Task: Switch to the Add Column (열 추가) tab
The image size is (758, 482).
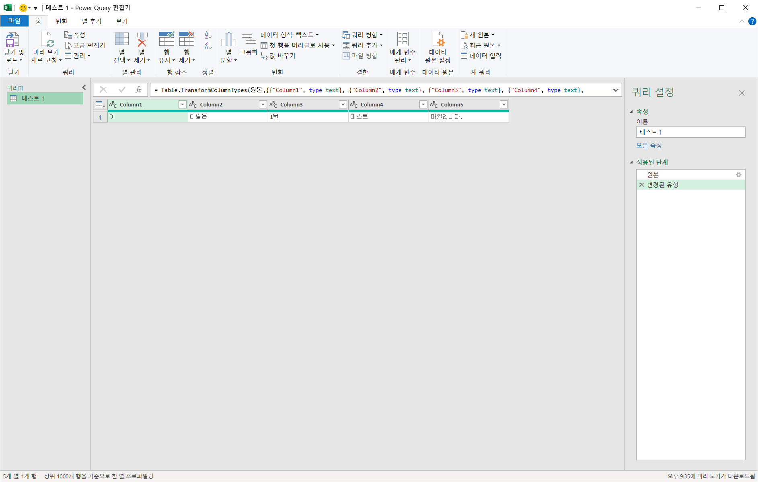Action: click(x=92, y=21)
